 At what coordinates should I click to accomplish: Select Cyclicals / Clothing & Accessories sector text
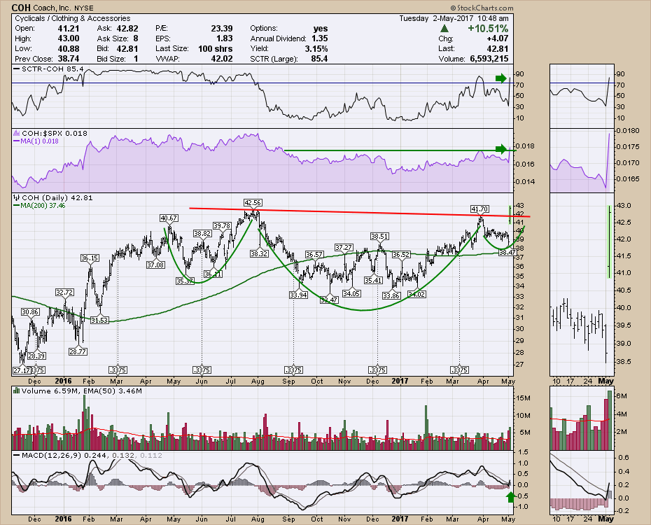(72, 18)
